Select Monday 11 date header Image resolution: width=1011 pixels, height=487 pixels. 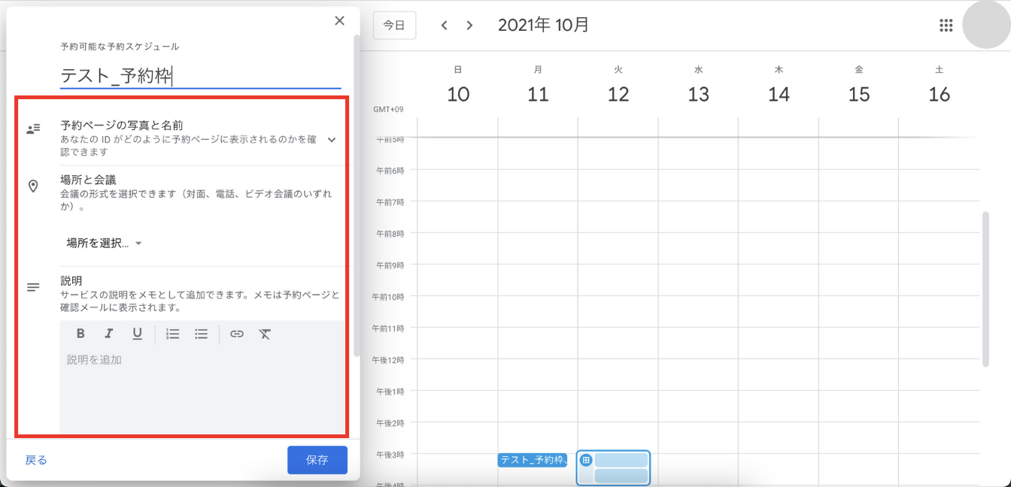click(x=538, y=94)
